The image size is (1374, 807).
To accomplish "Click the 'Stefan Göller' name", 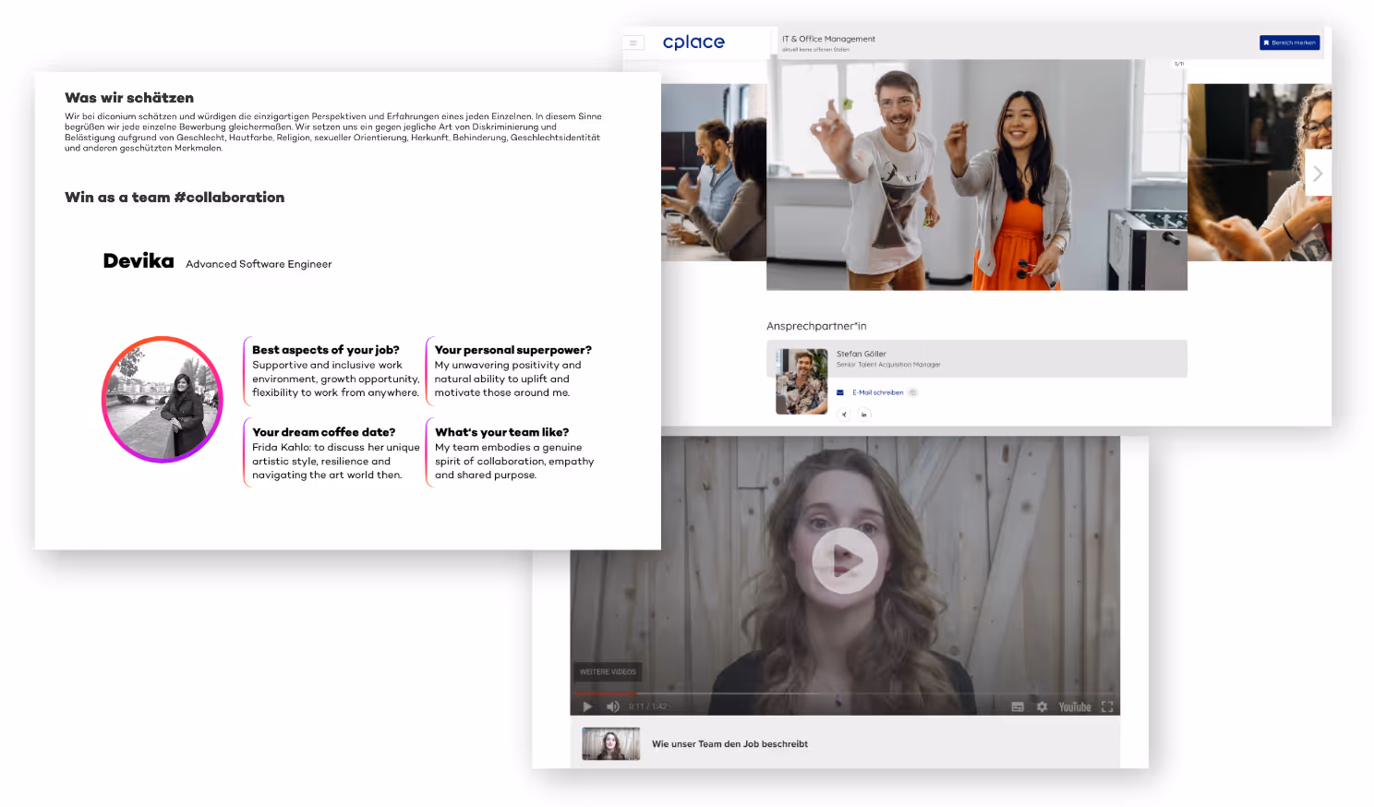I will [862, 354].
